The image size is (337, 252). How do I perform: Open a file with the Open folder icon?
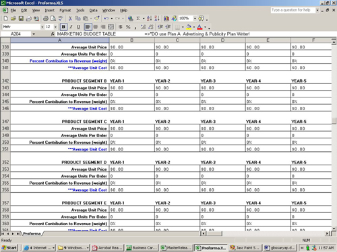pyautogui.click(x=13, y=19)
